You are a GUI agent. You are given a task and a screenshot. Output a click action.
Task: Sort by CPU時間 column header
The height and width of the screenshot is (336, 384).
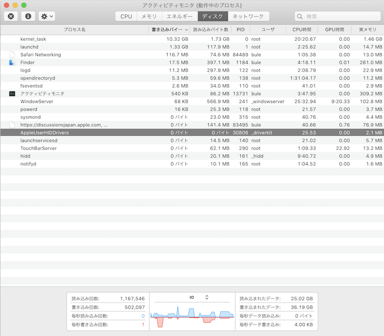point(302,29)
